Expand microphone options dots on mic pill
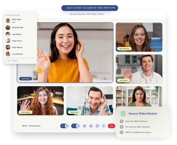This screenshot has height=145, width=177. click(x=62, y=126)
